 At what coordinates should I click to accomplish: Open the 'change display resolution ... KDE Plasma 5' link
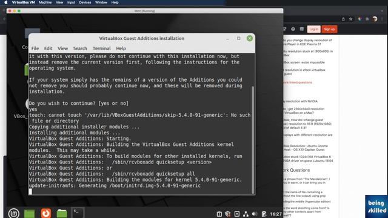[308, 42]
